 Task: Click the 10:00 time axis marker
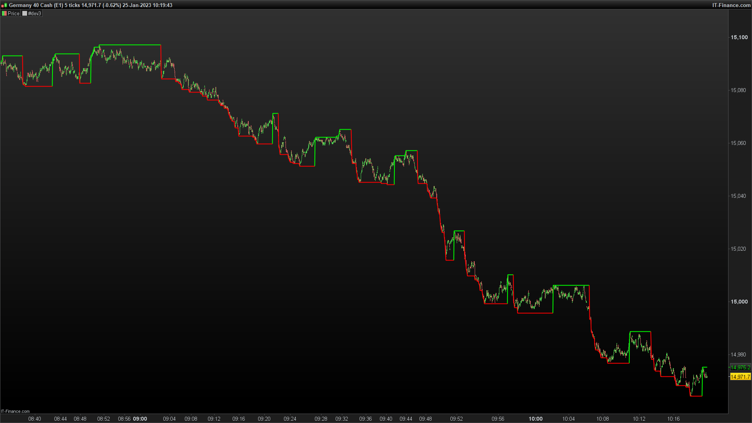pyautogui.click(x=535, y=419)
